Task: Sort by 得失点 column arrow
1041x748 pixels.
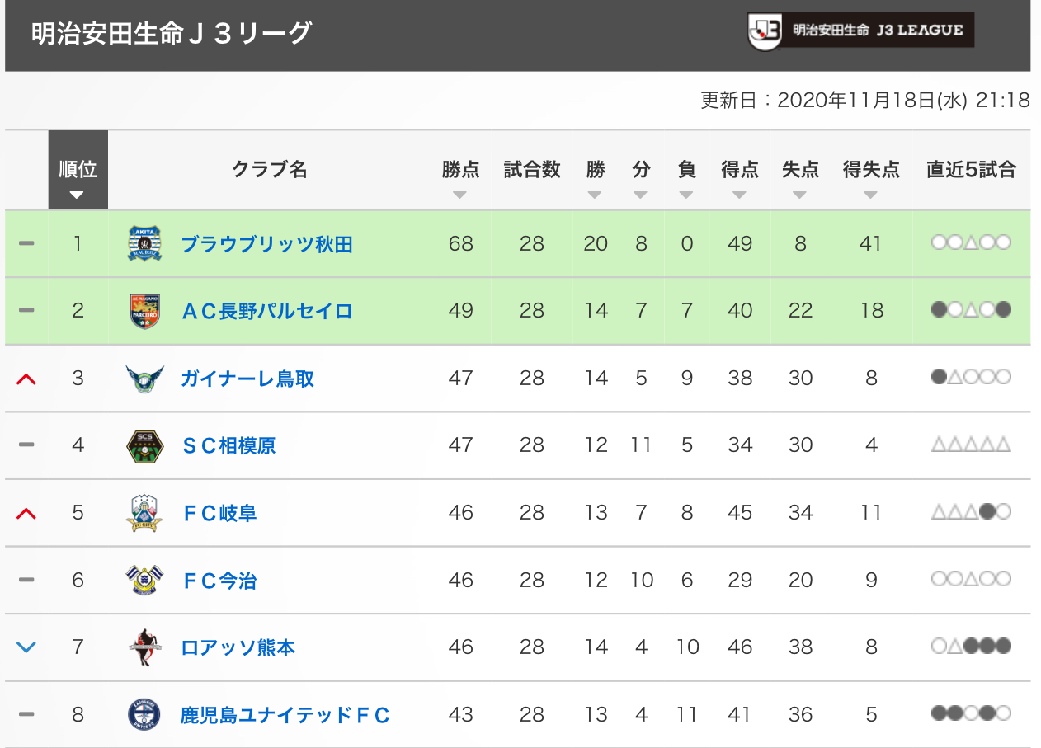Action: tap(870, 195)
